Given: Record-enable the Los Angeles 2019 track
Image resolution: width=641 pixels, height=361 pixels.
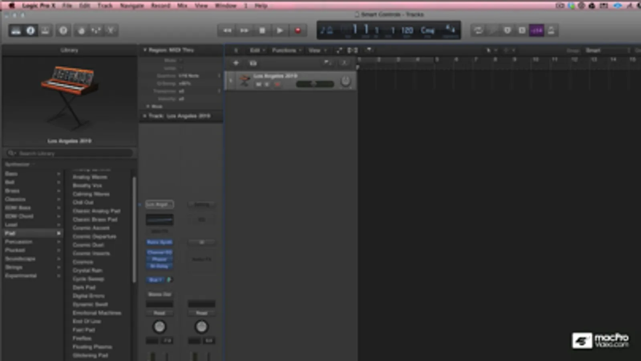Looking at the screenshot, I should click(x=277, y=84).
